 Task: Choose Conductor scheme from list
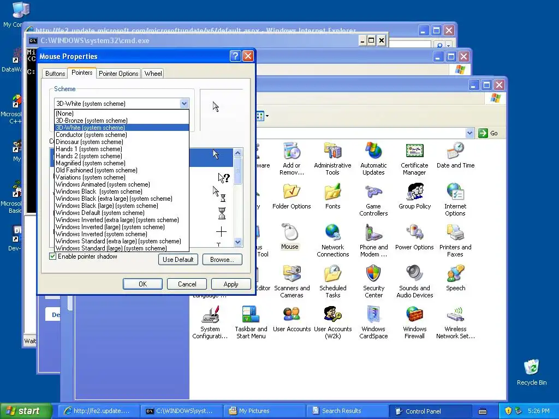click(122, 135)
